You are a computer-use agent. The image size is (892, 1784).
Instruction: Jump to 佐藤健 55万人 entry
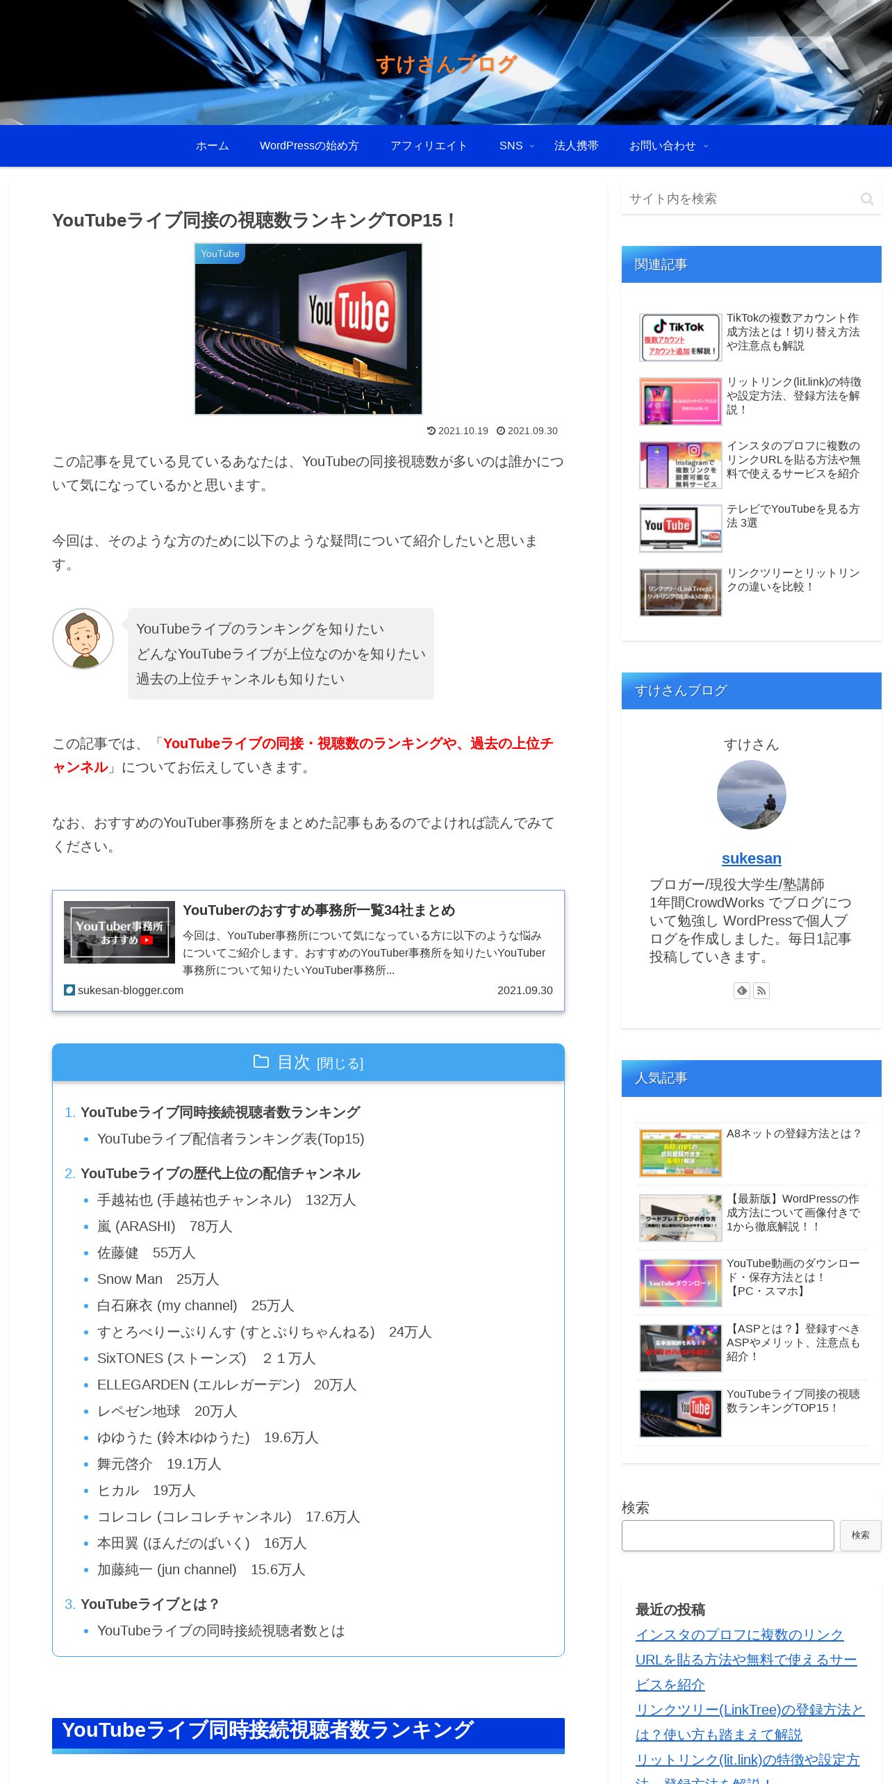pyautogui.click(x=147, y=1253)
